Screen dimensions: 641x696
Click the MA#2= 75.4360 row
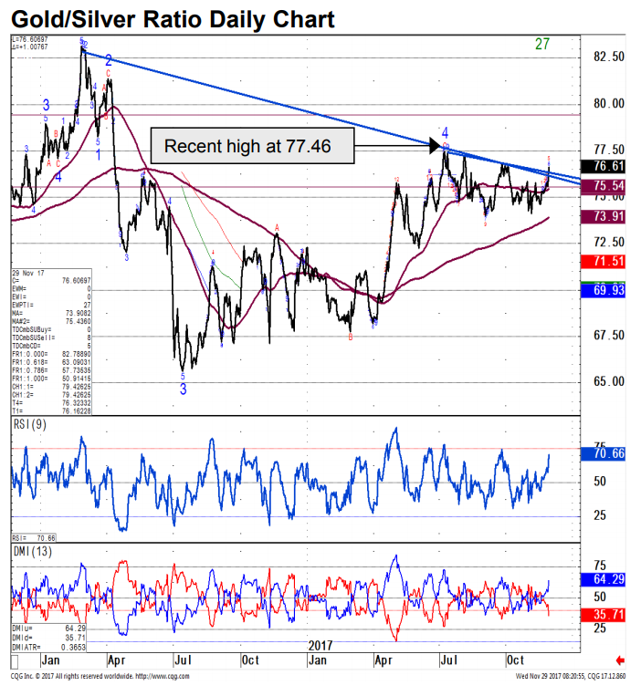[51, 321]
